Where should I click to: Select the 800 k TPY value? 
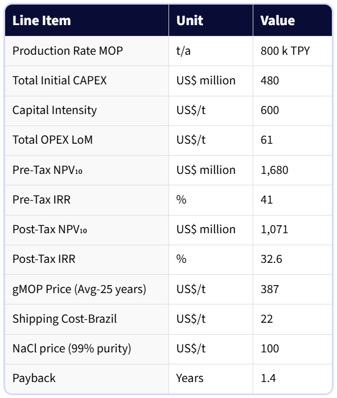[x=285, y=51]
